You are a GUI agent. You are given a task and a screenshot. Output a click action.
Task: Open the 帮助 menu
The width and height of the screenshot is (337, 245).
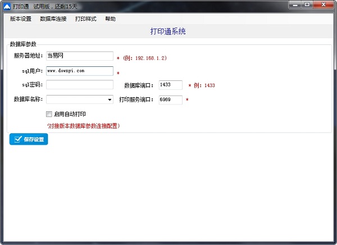pos(110,19)
